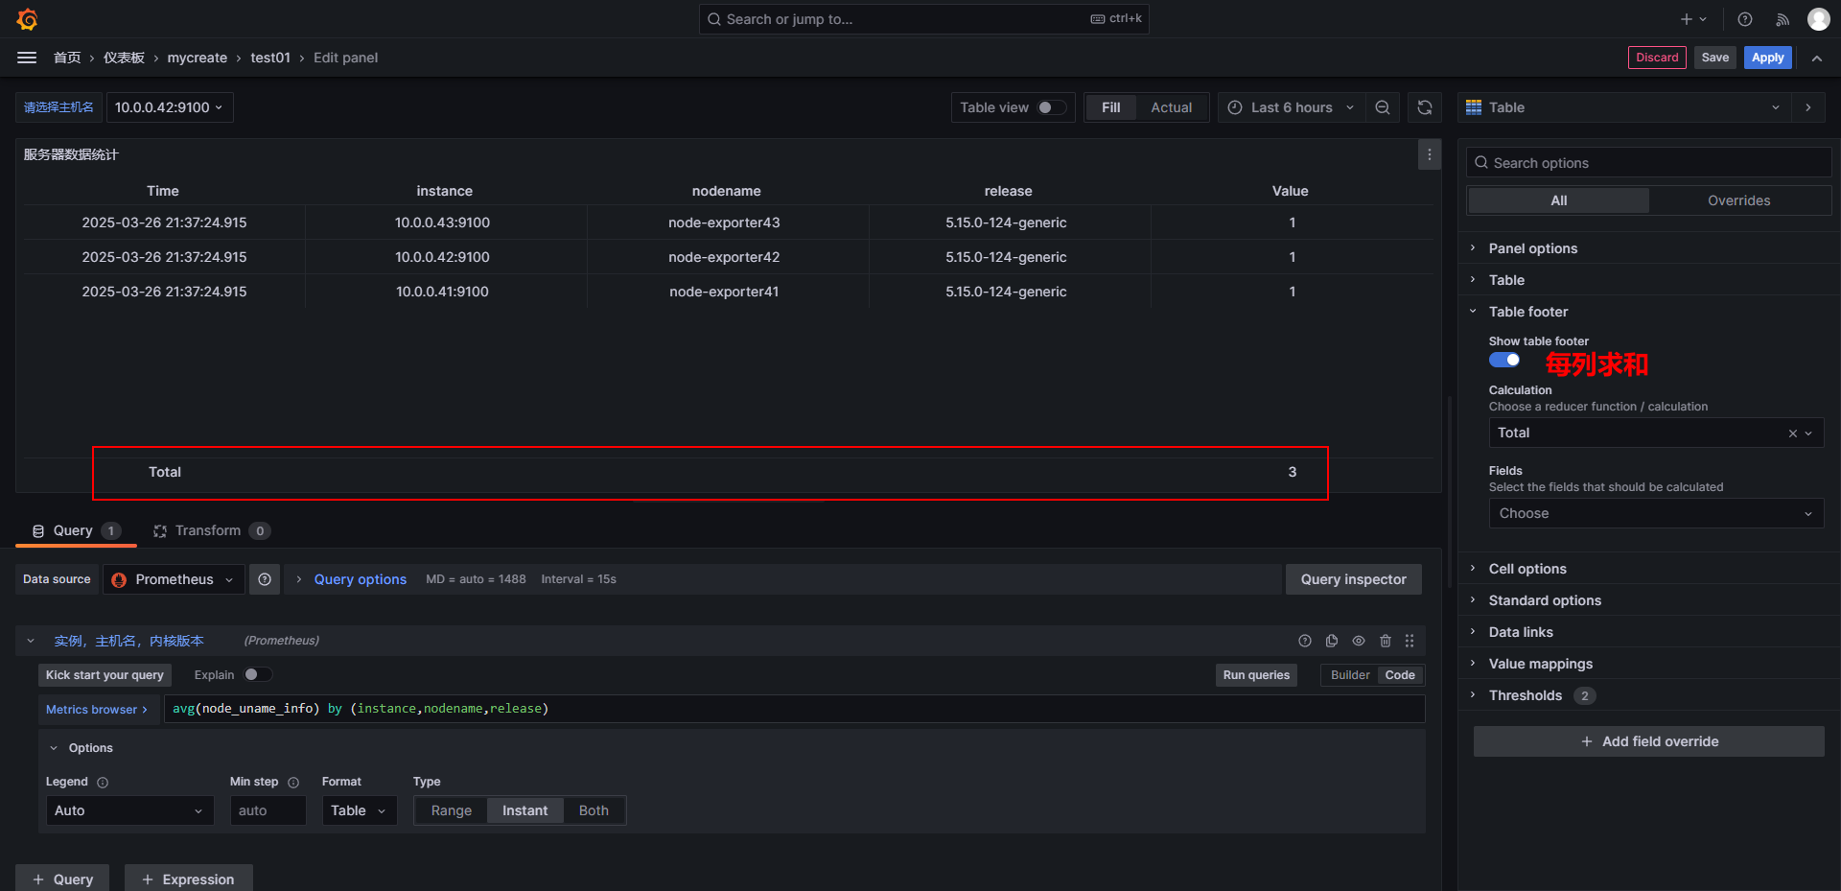Select the Range query type
This screenshot has height=891, width=1841.
coord(452,810)
